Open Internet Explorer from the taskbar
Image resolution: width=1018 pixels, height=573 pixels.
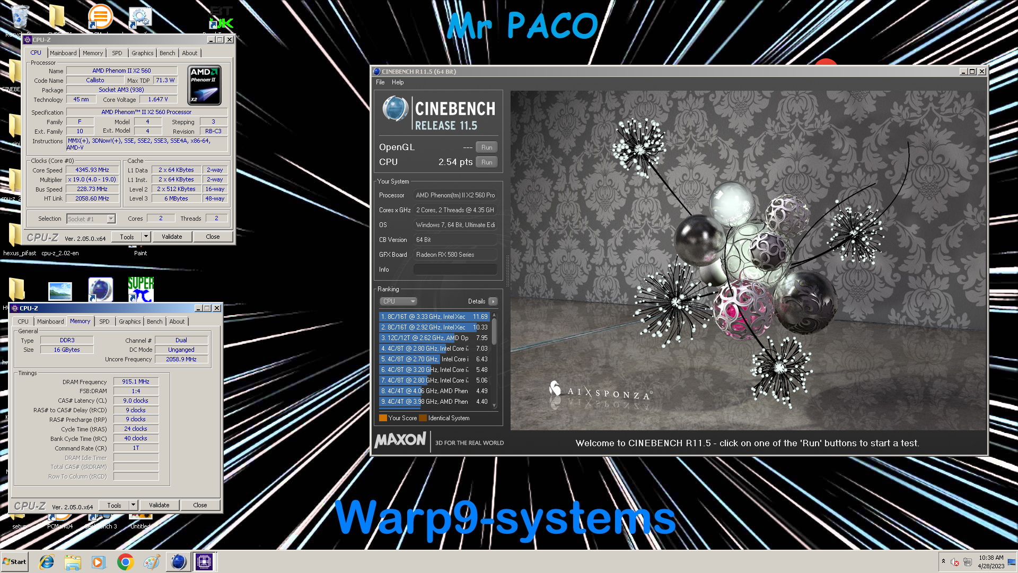coord(47,562)
